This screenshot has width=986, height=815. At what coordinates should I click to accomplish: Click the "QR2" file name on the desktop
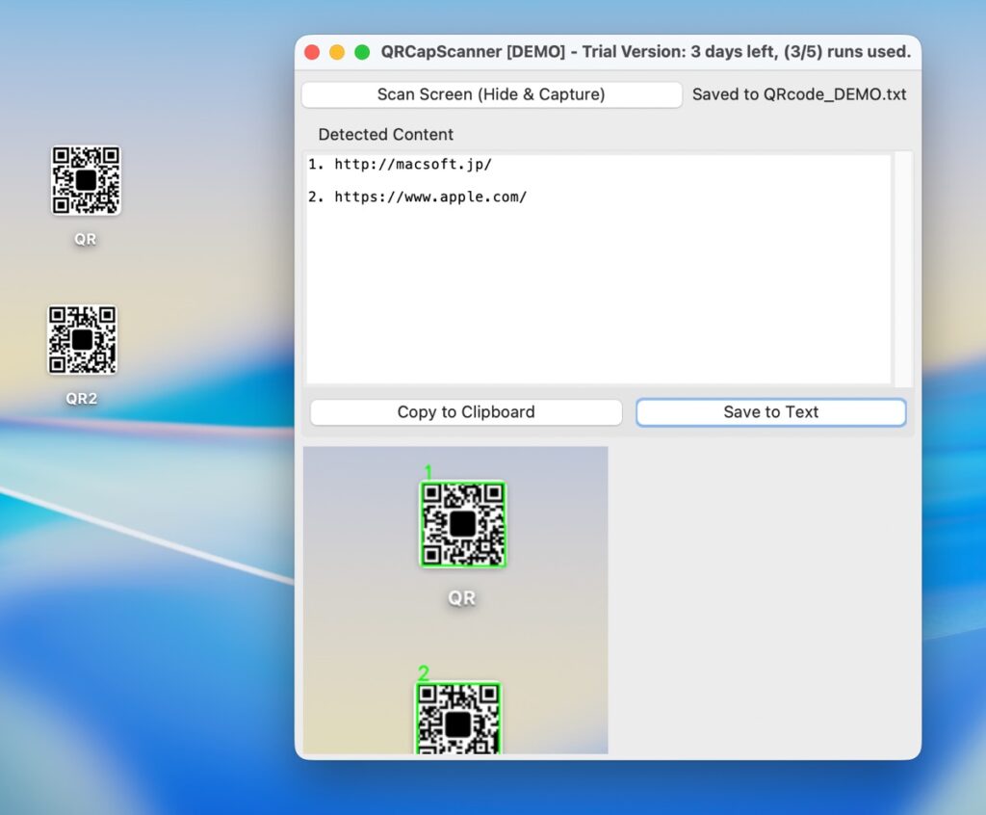click(82, 399)
